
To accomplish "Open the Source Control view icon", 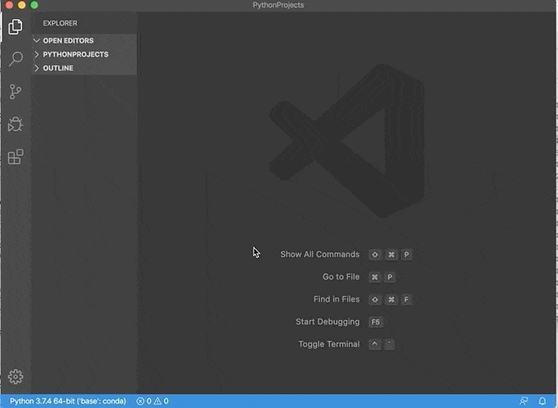I will [x=16, y=92].
